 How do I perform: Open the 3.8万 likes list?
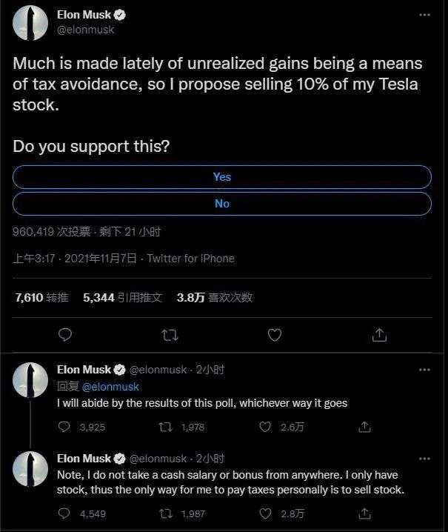pyautogui.click(x=215, y=297)
